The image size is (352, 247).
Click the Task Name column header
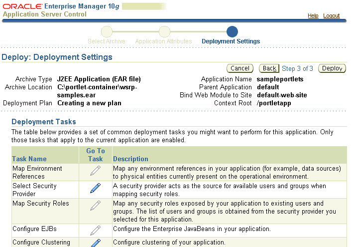click(29, 159)
